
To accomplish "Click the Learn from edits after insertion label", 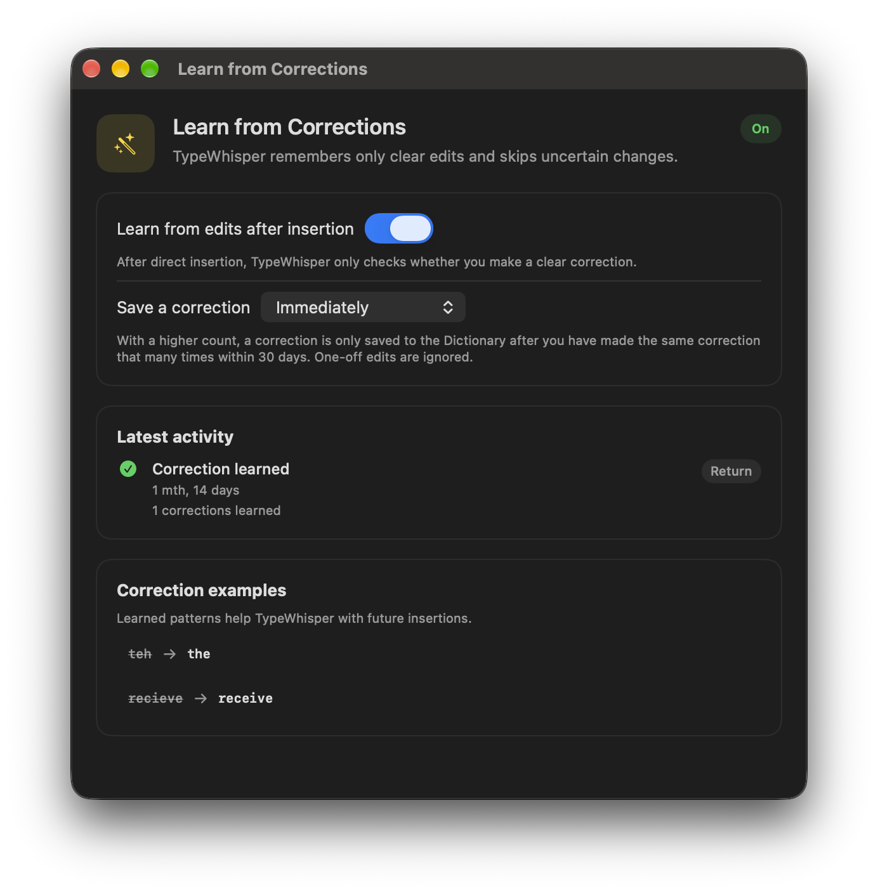I will 235,229.
